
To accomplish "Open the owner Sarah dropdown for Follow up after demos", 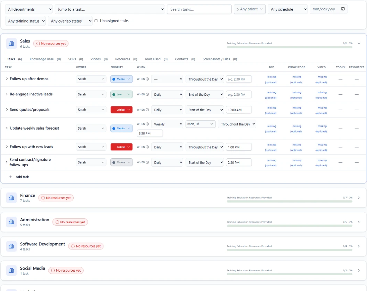I will click(x=91, y=79).
